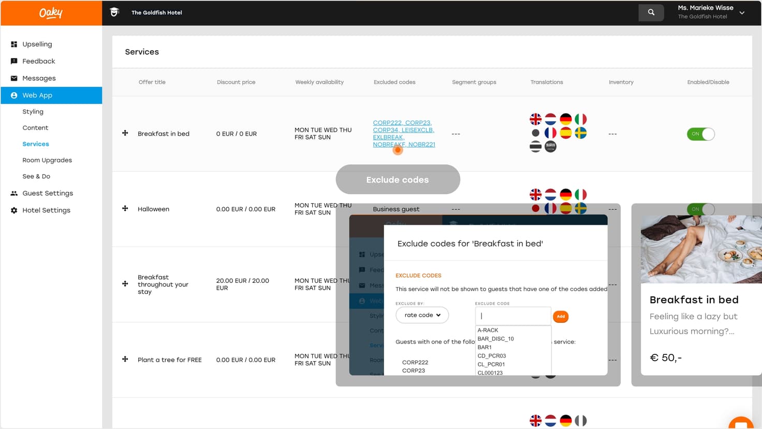
Task: Click the Spanish flag for Breakfast in bed
Action: (566, 133)
